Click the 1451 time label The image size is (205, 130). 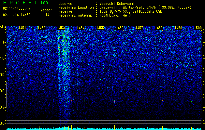[x=22, y=28]
